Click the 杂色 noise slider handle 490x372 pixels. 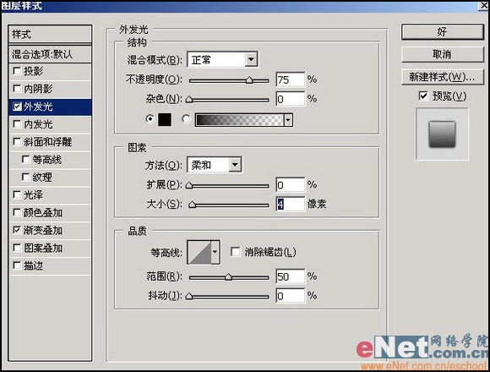(189, 100)
